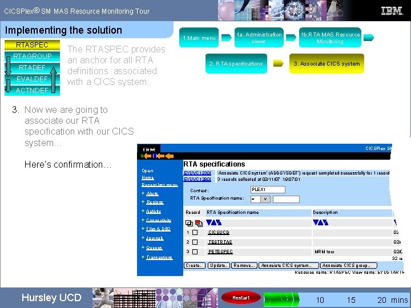Open the Connectivity link
Screen dimensions: 411x308
tap(159, 220)
